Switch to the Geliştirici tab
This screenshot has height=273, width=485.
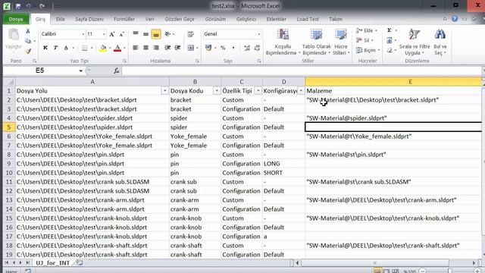tap(246, 19)
